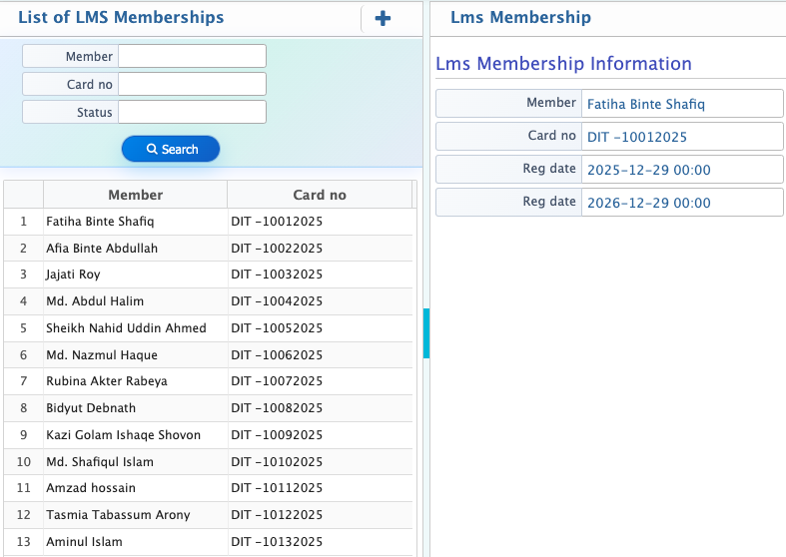The image size is (786, 557).
Task: Select the Fatiha Binte Shafiq row
Action: pos(100,222)
